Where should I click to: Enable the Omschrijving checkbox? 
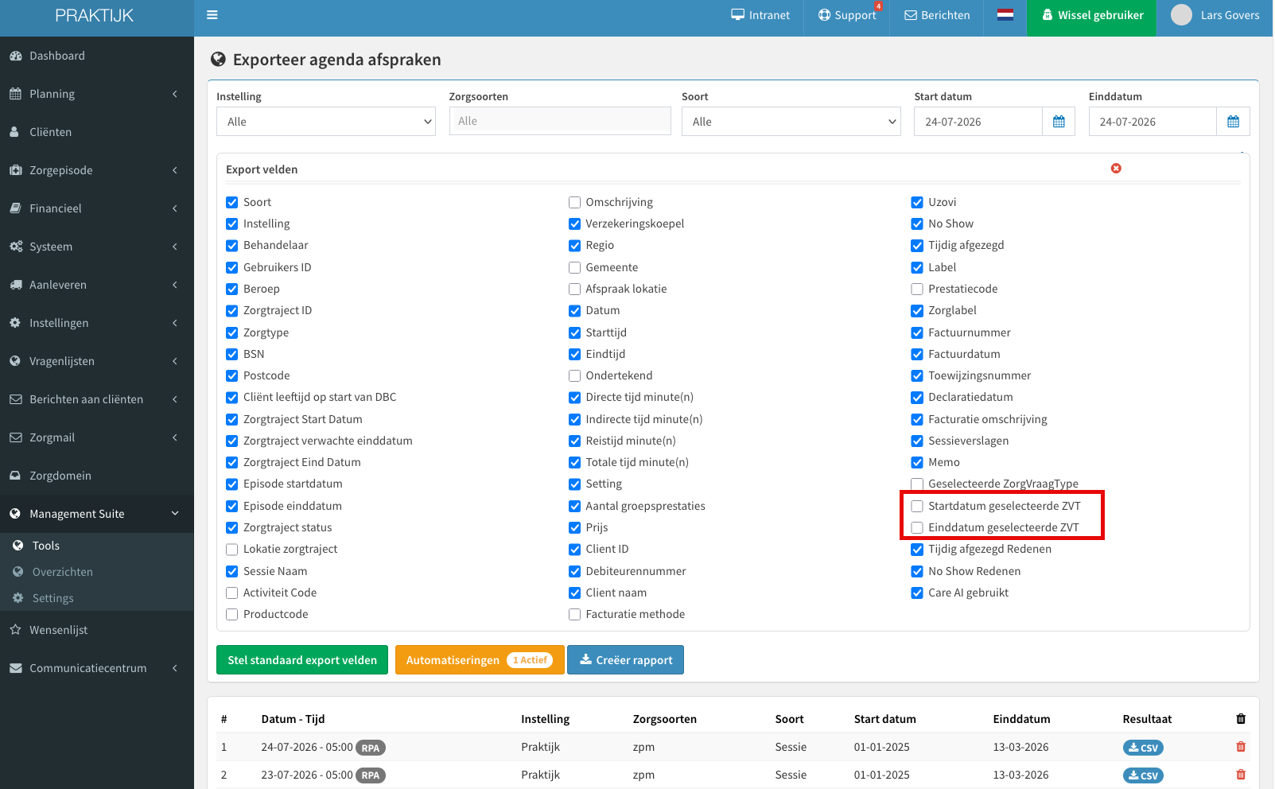(574, 202)
